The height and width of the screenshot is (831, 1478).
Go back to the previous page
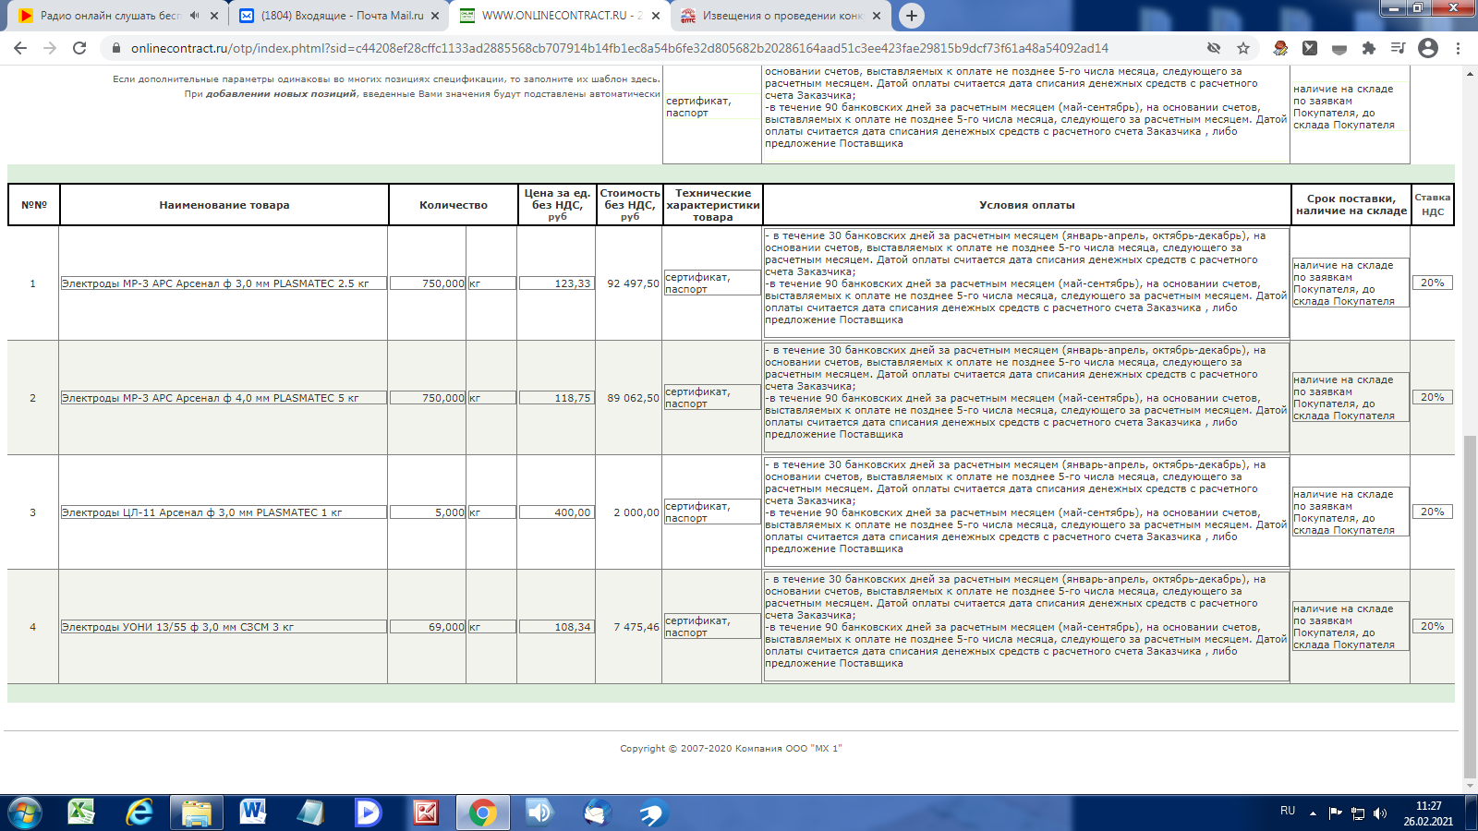click(20, 48)
